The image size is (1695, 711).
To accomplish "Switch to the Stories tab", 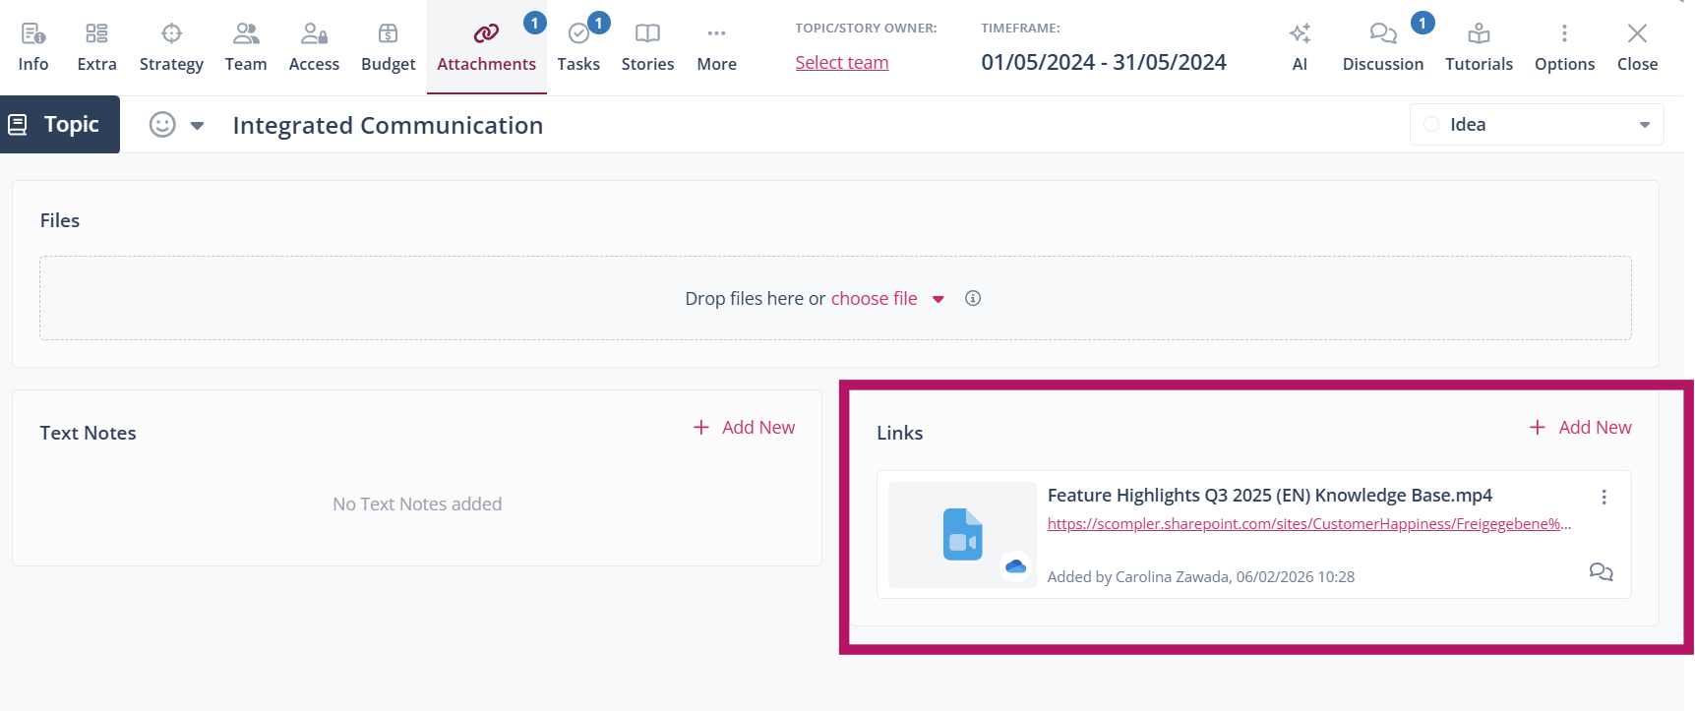I will [647, 47].
